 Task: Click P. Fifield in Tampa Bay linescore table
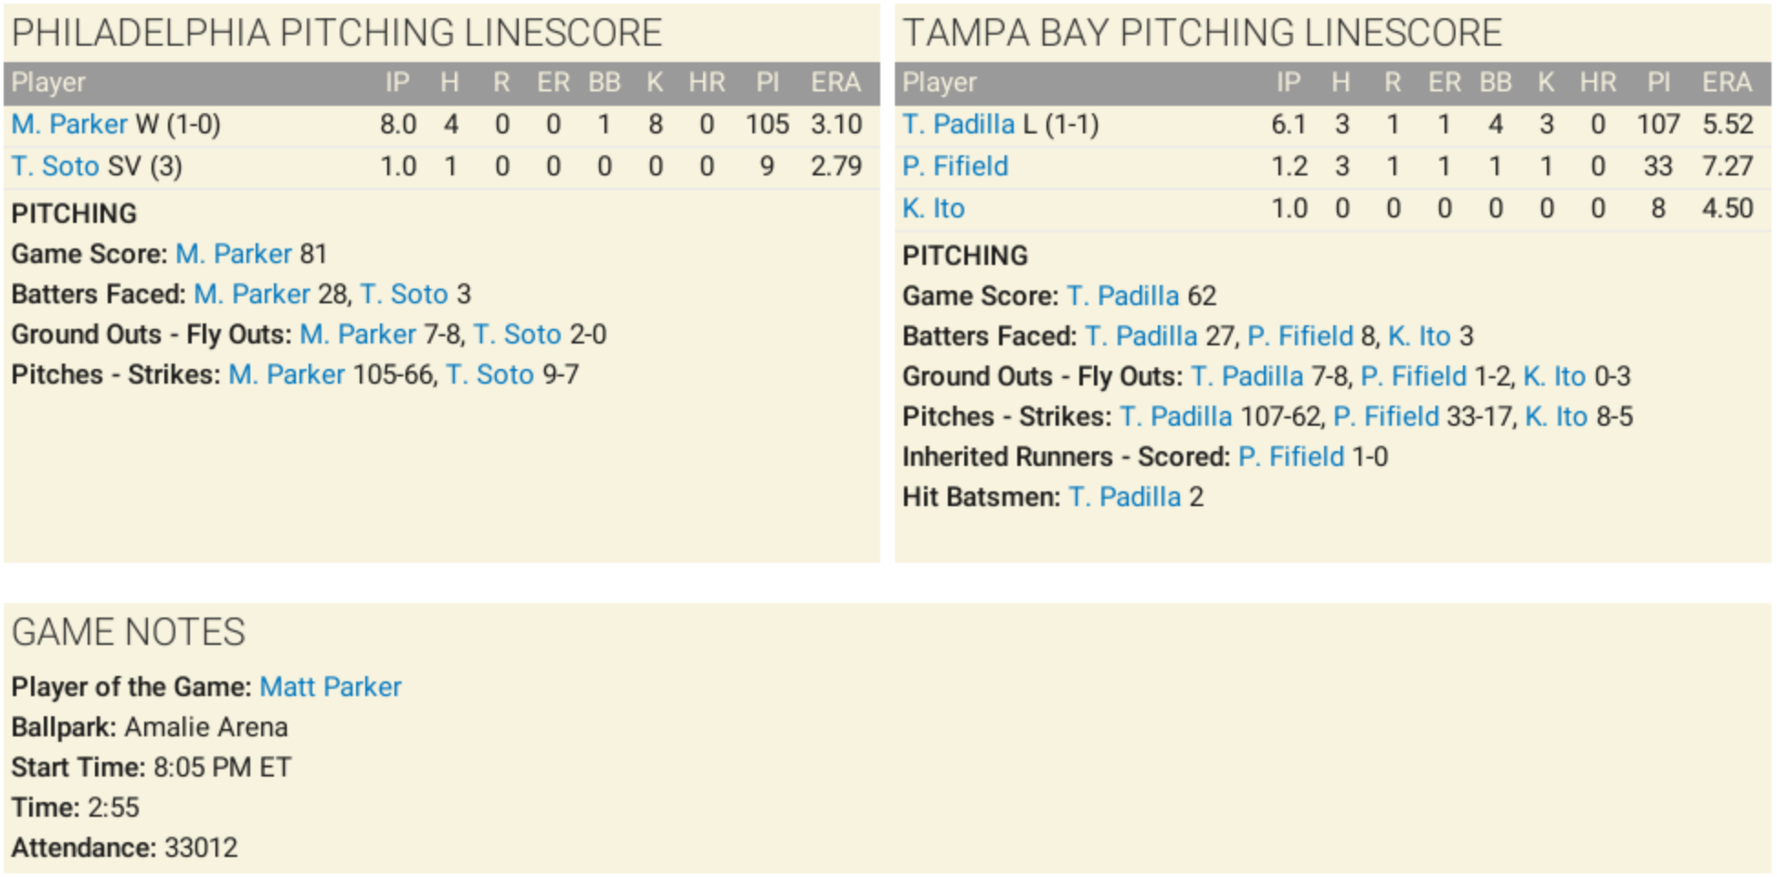[x=955, y=166]
